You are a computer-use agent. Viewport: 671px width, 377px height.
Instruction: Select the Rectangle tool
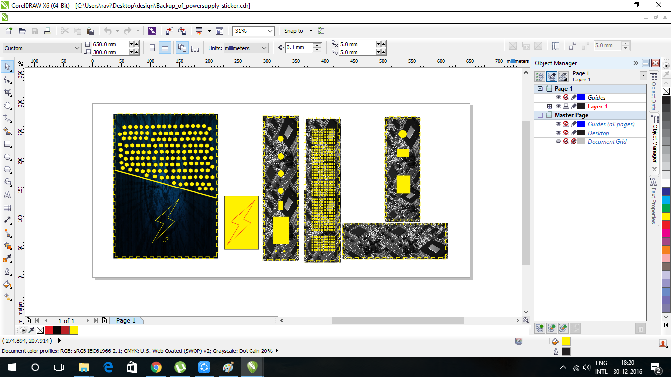(x=7, y=144)
